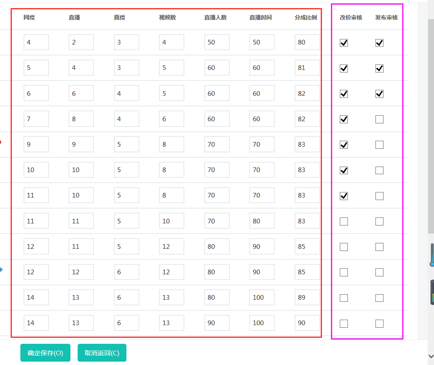Uncheck 改价审核 in the row with 网授 9
The width and height of the screenshot is (434, 365).
pyautogui.click(x=344, y=145)
